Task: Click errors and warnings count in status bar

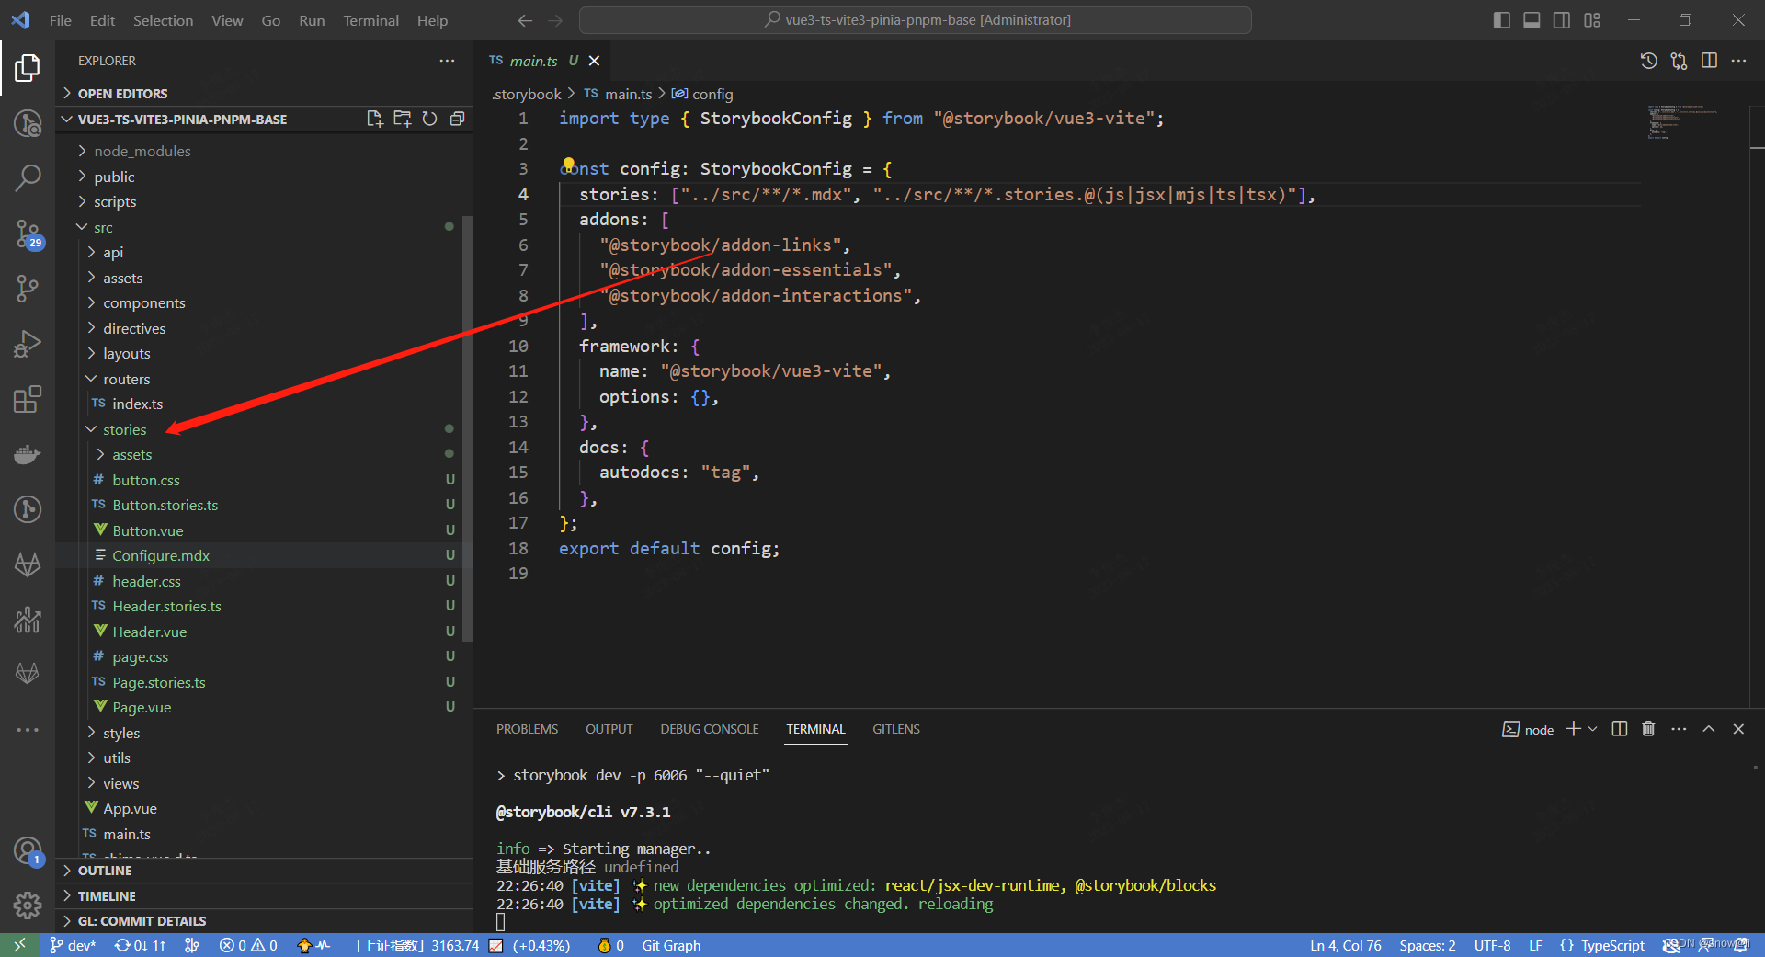Action: [x=248, y=945]
